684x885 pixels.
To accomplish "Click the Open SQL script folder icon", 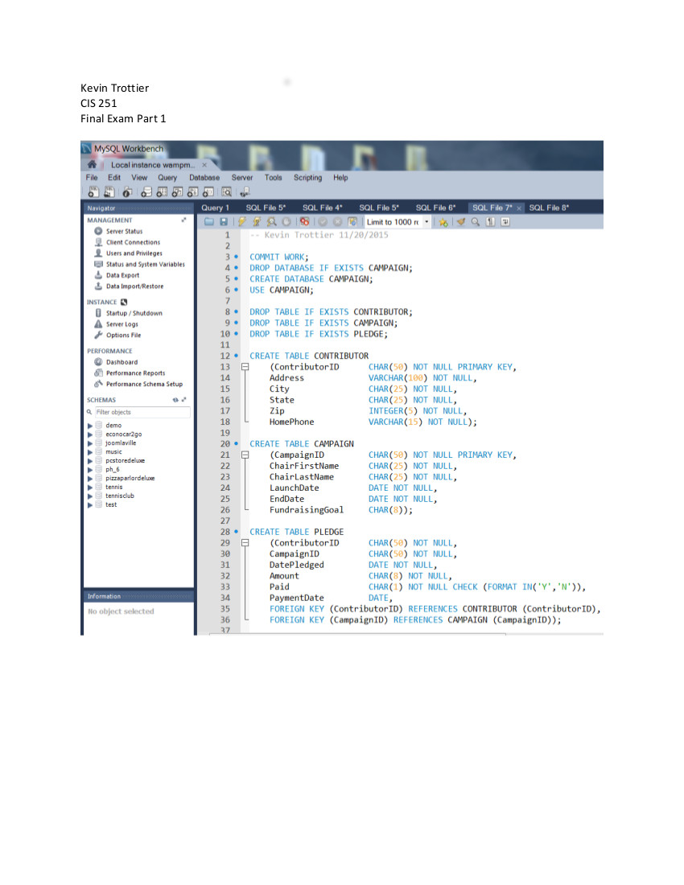I will click(x=209, y=221).
